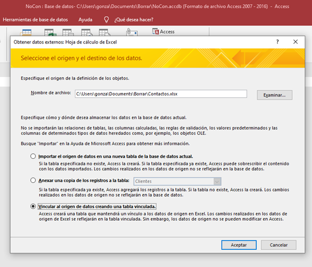Click the ¿Qué desea hacer? search box
Image resolution: width=312 pixels, height=267 pixels.
(x=134, y=20)
